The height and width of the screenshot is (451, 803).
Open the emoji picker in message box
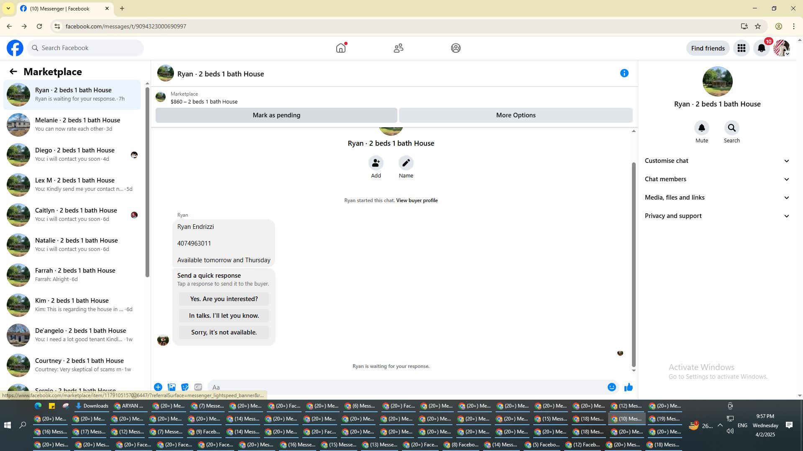tap(611, 387)
